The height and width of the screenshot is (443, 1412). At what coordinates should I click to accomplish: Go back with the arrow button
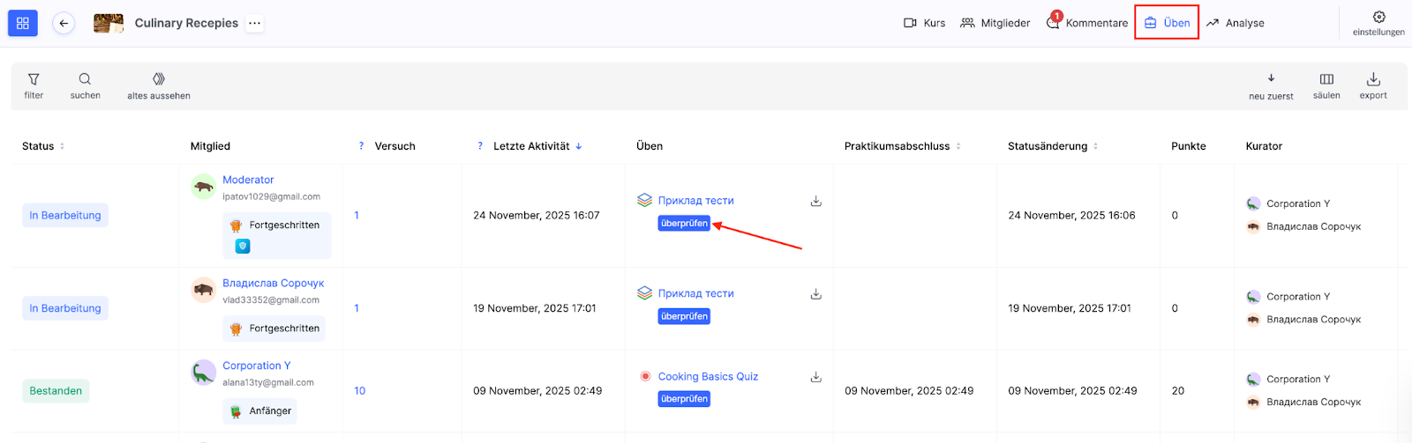click(x=64, y=23)
